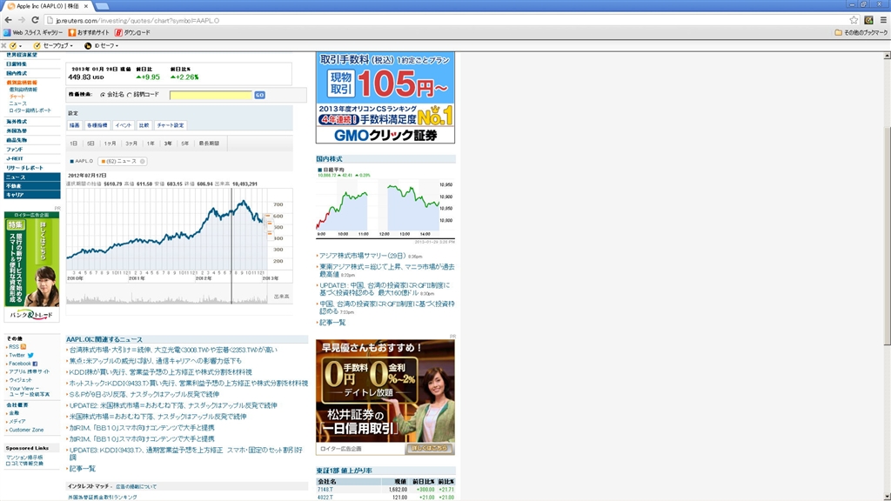
Task: Reload the page with the refresh icon
Action: (x=35, y=20)
